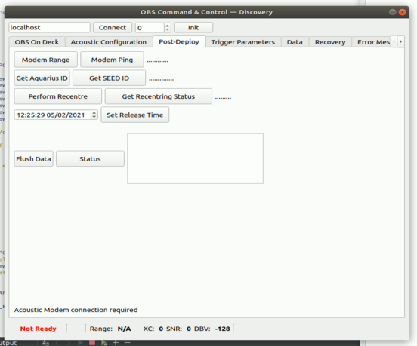417x346 pixels.
Task: Step the release time up
Action: coord(94,113)
